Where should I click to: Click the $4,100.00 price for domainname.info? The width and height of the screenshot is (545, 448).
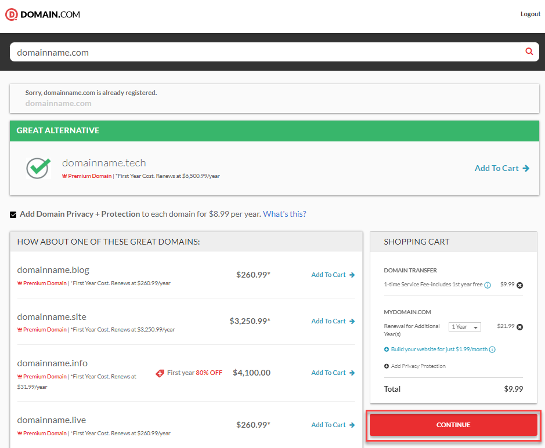(x=251, y=373)
